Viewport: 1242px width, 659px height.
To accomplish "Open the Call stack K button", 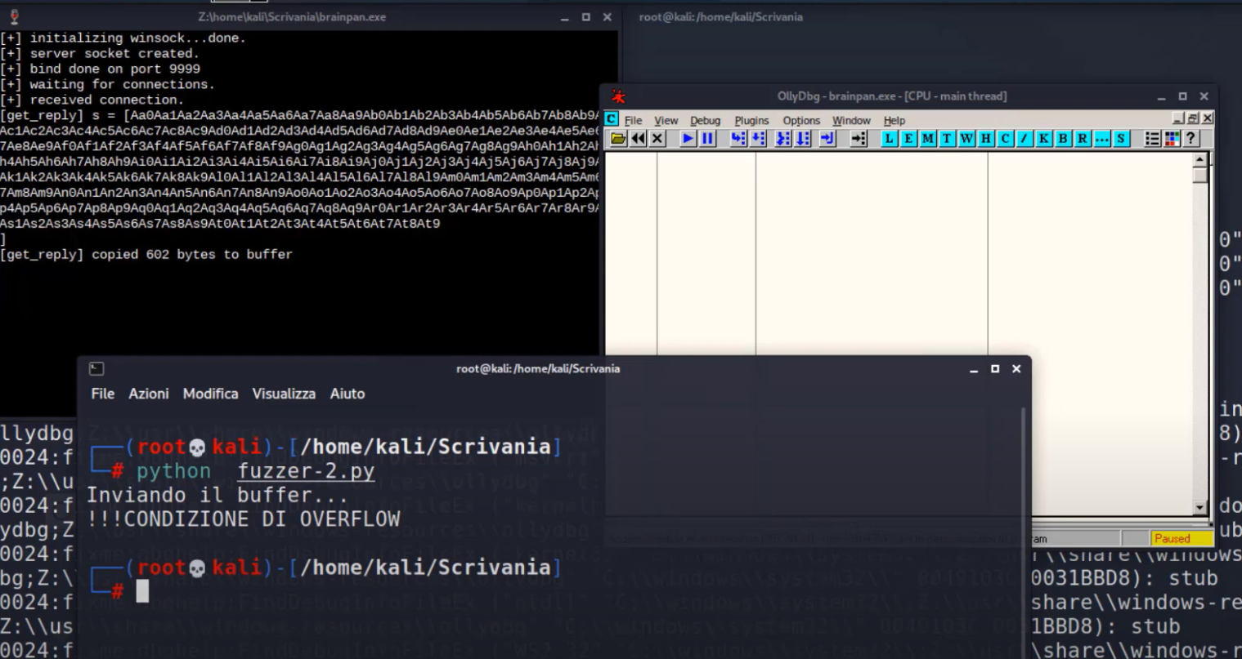I will 1044,139.
